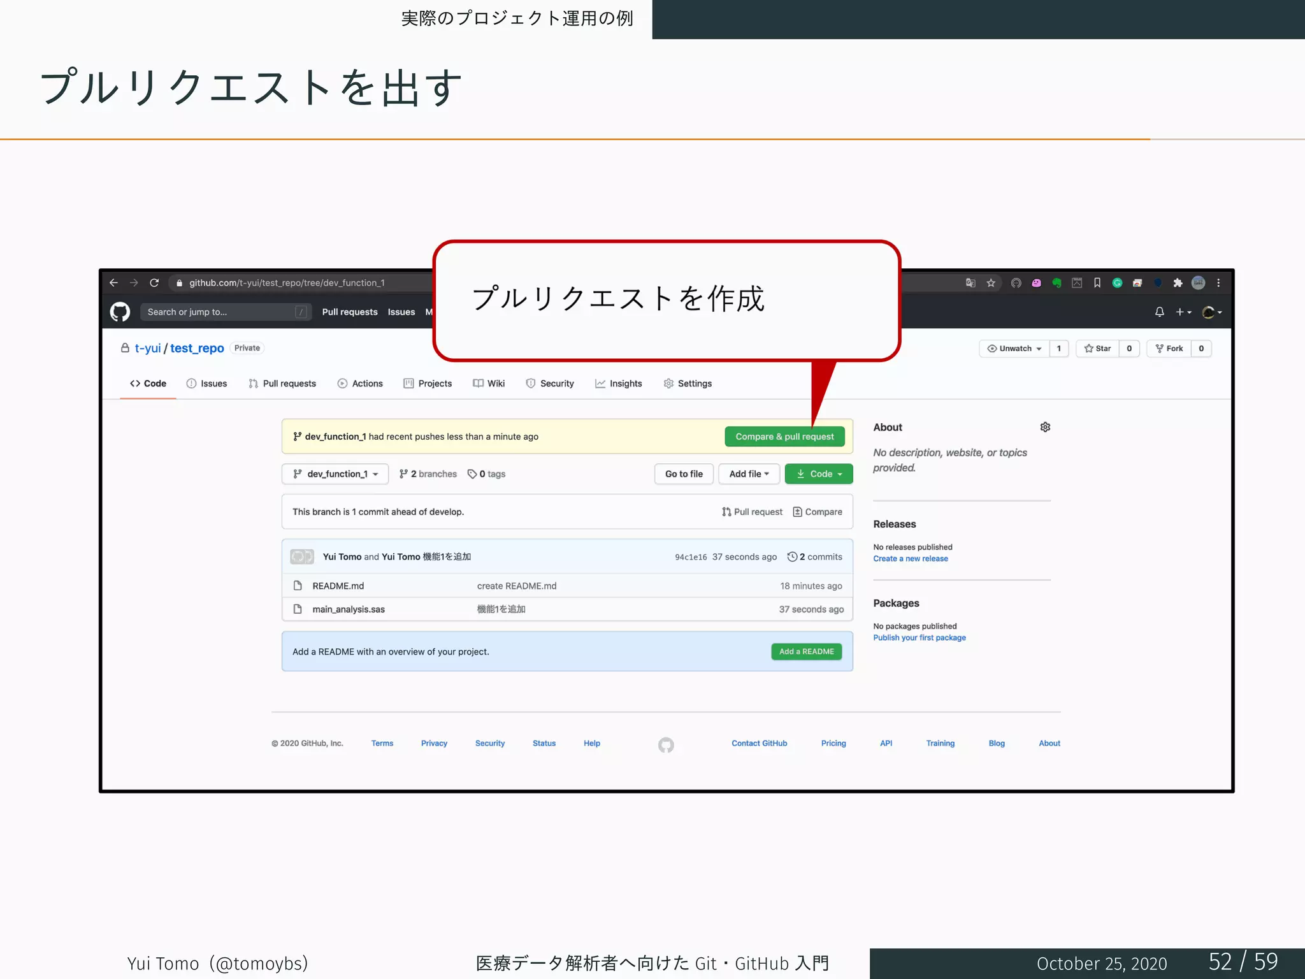
Task: Click the Search or jump to field
Action: pos(226,312)
